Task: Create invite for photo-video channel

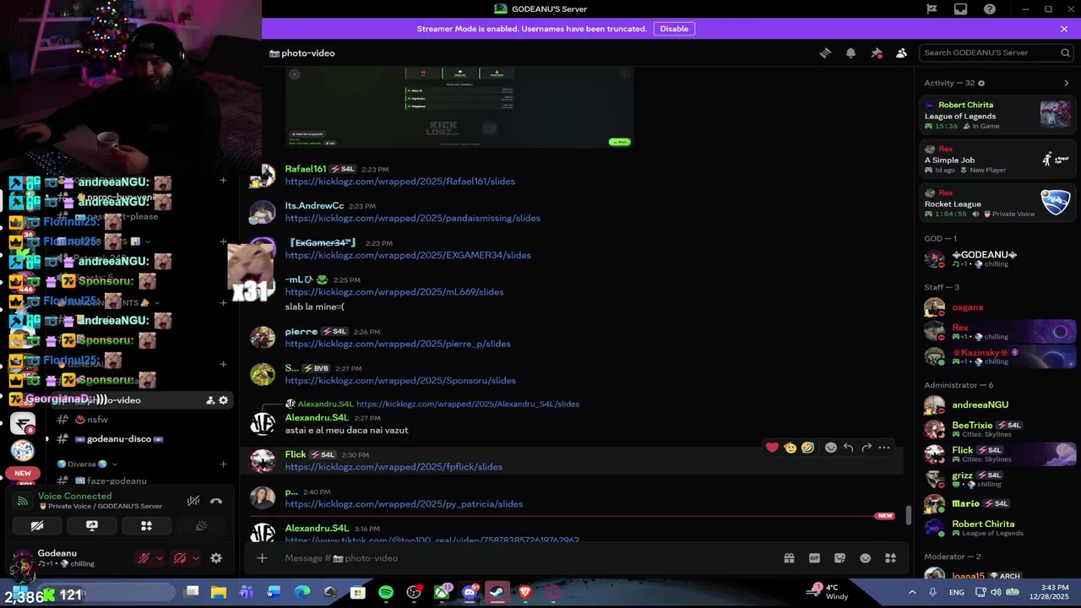Action: click(210, 400)
